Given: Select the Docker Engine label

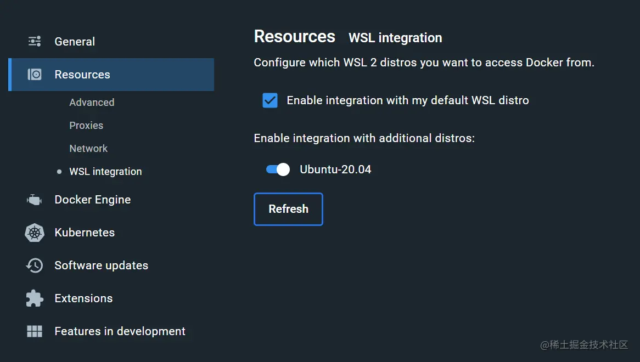Looking at the screenshot, I should click(x=93, y=200).
